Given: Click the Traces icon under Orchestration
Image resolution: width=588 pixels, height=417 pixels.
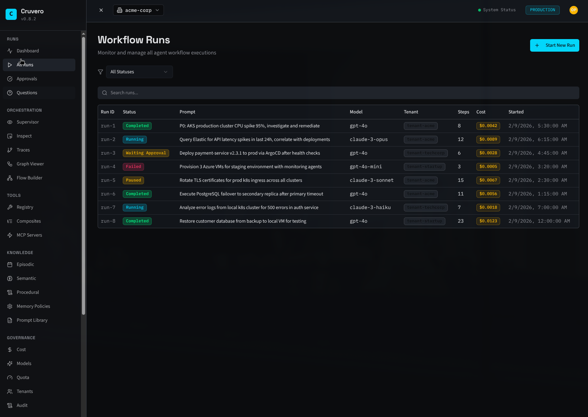Looking at the screenshot, I should tap(10, 150).
